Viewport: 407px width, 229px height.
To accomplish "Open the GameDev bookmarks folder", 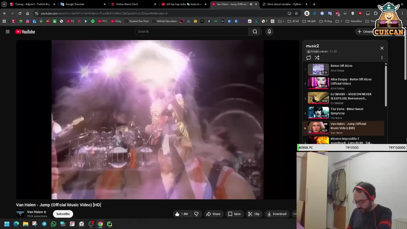I will pos(354,21).
